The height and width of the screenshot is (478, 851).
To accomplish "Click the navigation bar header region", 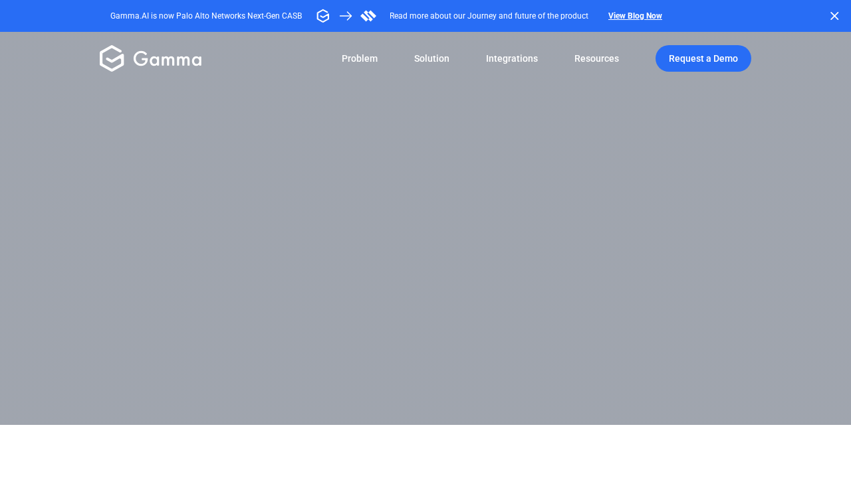I will click(x=425, y=58).
